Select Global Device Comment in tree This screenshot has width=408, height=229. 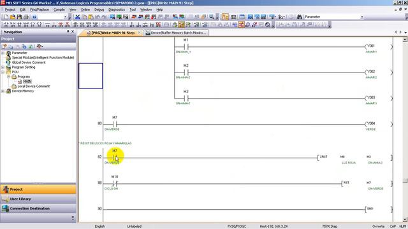pos(29,62)
